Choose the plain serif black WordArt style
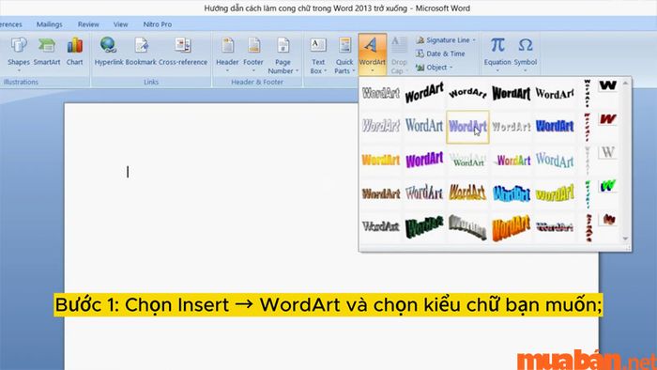 coord(555,93)
